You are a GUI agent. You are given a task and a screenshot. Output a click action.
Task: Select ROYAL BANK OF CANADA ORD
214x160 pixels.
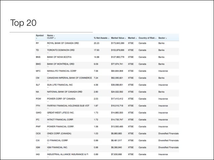tap(63, 43)
